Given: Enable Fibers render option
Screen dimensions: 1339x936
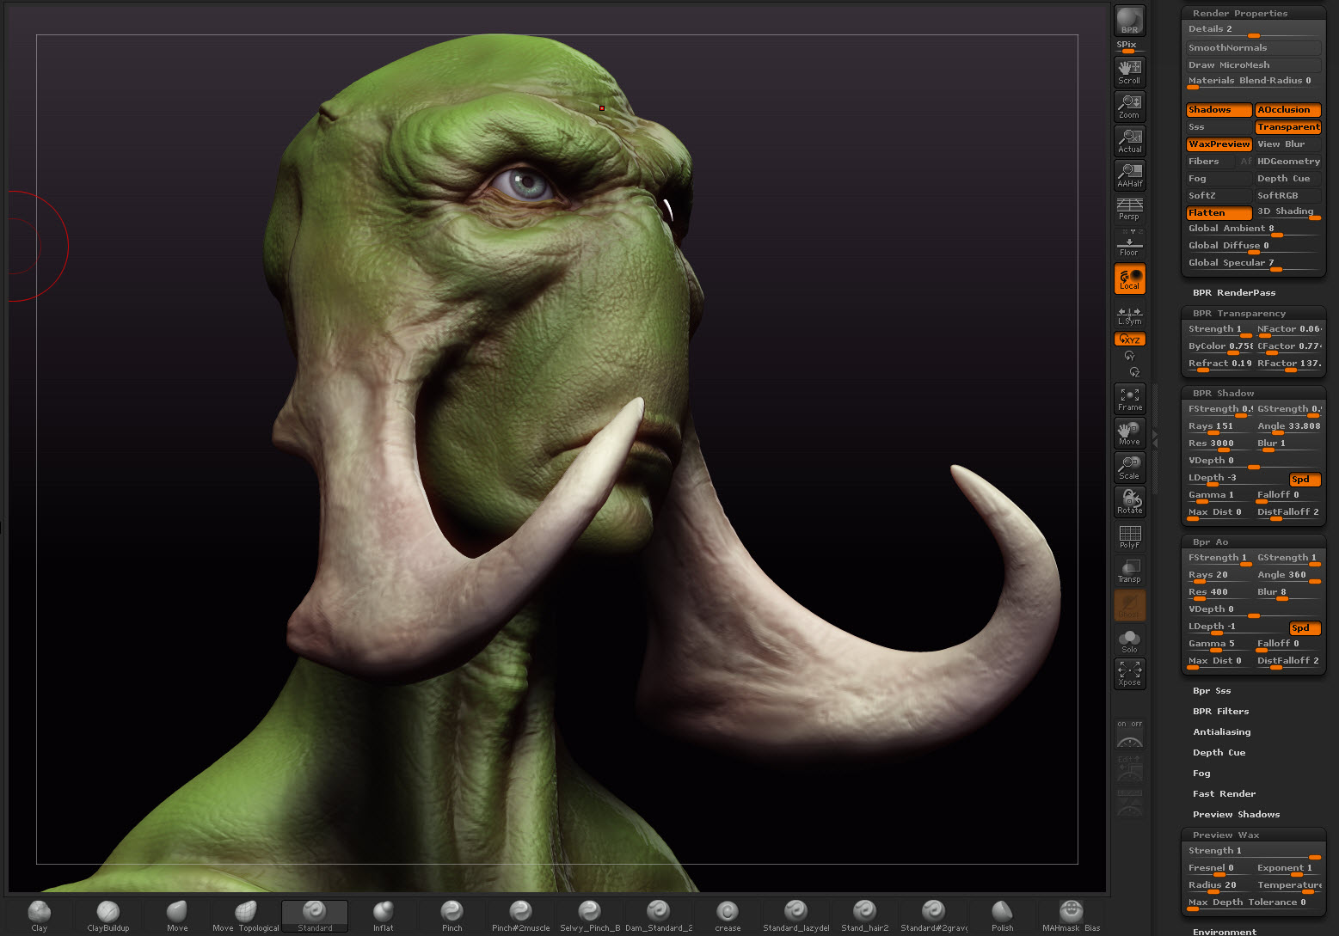Looking at the screenshot, I should click(x=1210, y=162).
